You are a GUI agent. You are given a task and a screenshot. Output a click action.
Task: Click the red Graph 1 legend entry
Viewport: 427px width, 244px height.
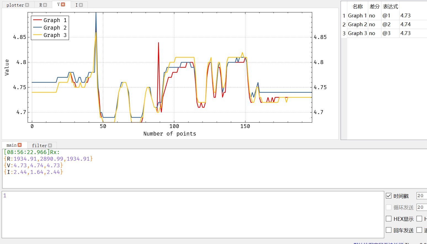click(x=50, y=20)
